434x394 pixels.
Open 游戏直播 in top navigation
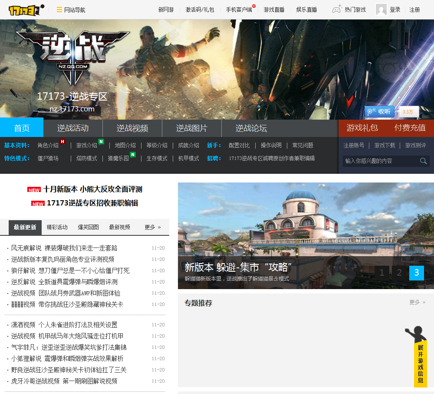[274, 10]
